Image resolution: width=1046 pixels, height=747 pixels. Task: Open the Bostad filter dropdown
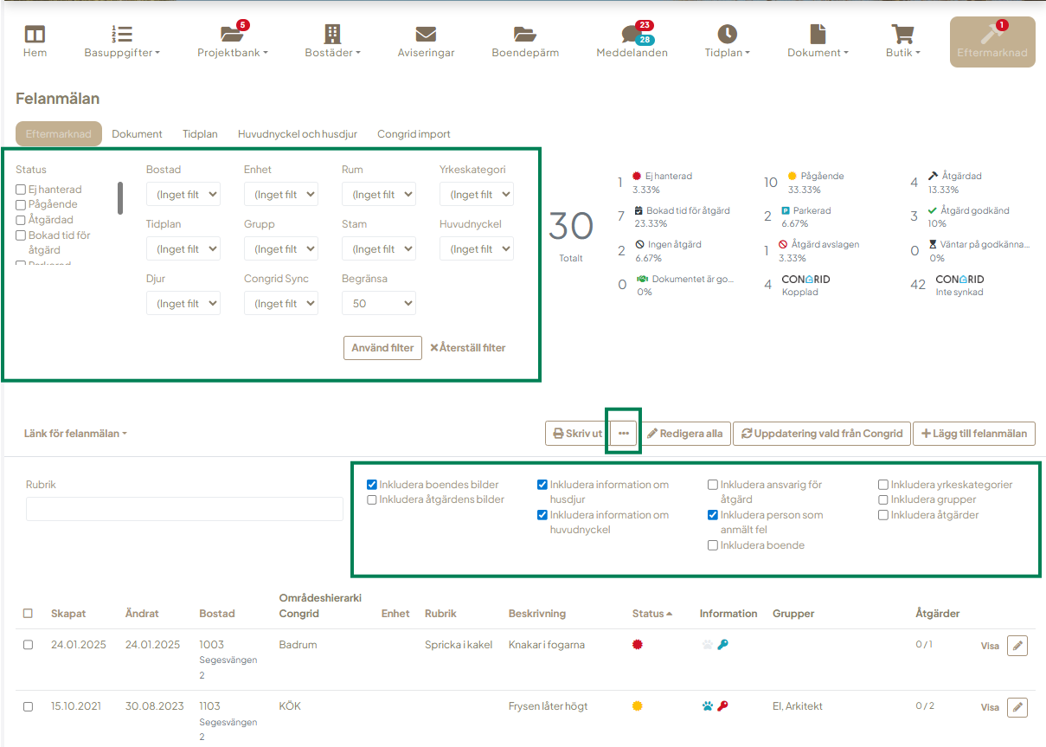click(183, 195)
